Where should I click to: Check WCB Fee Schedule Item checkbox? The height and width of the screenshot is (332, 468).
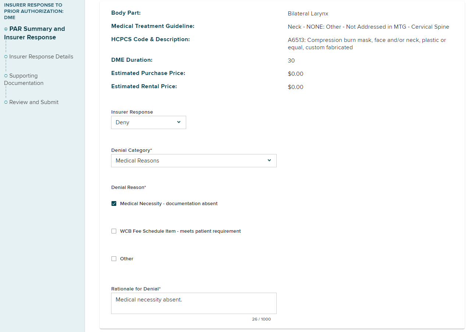coord(114,231)
